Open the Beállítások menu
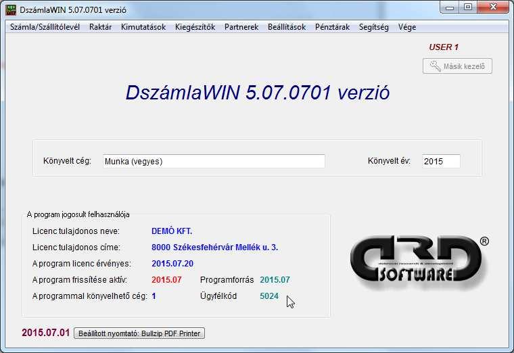This screenshot has height=353, width=514. tap(287, 27)
